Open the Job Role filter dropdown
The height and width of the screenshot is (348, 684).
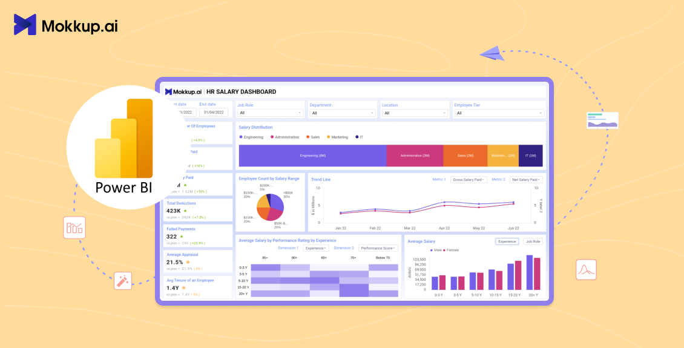tap(271, 113)
